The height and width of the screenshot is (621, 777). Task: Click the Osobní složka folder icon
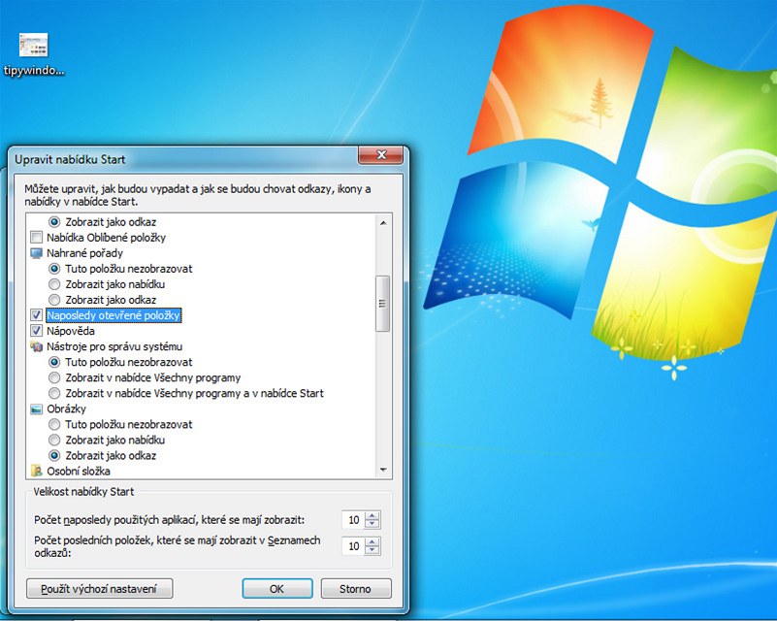(x=37, y=472)
